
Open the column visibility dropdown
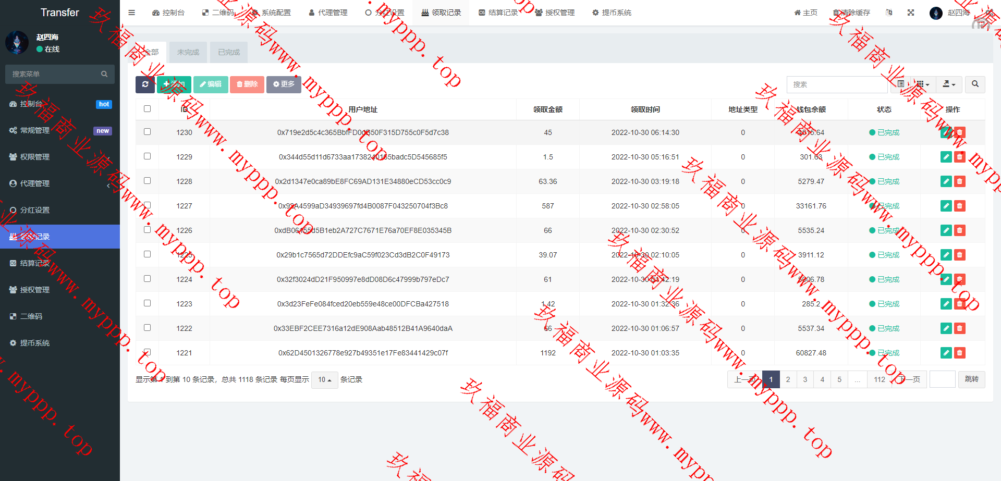[x=922, y=84]
